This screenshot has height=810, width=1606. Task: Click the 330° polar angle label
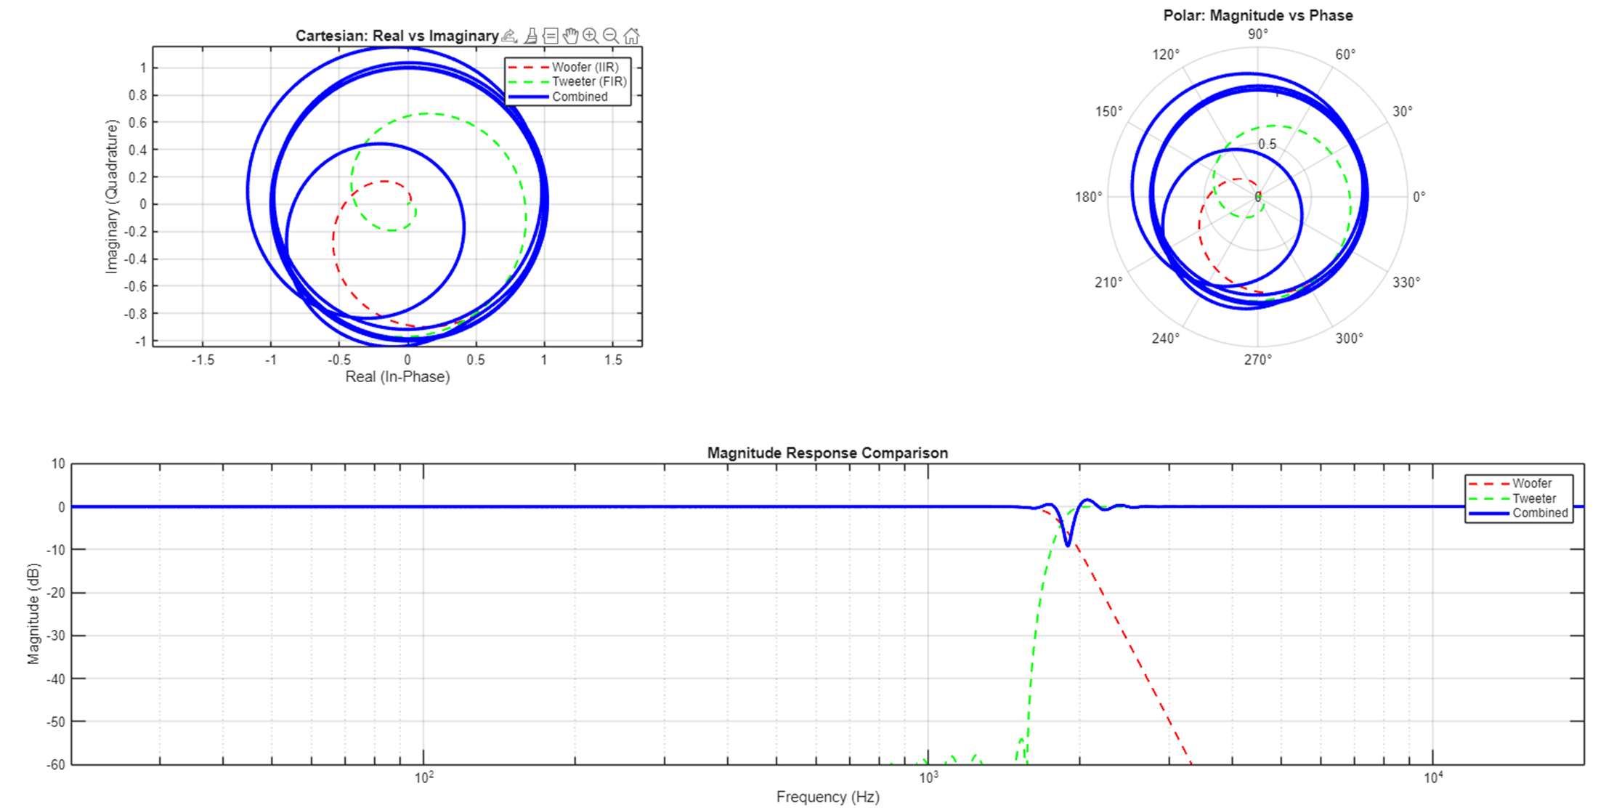pyautogui.click(x=1406, y=282)
